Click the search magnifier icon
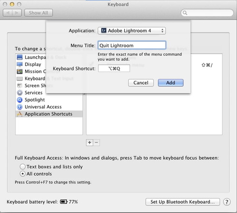This screenshot has height=213, width=237. [x=185, y=13]
